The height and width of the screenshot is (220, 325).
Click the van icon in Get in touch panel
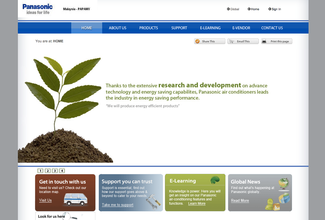75,199
